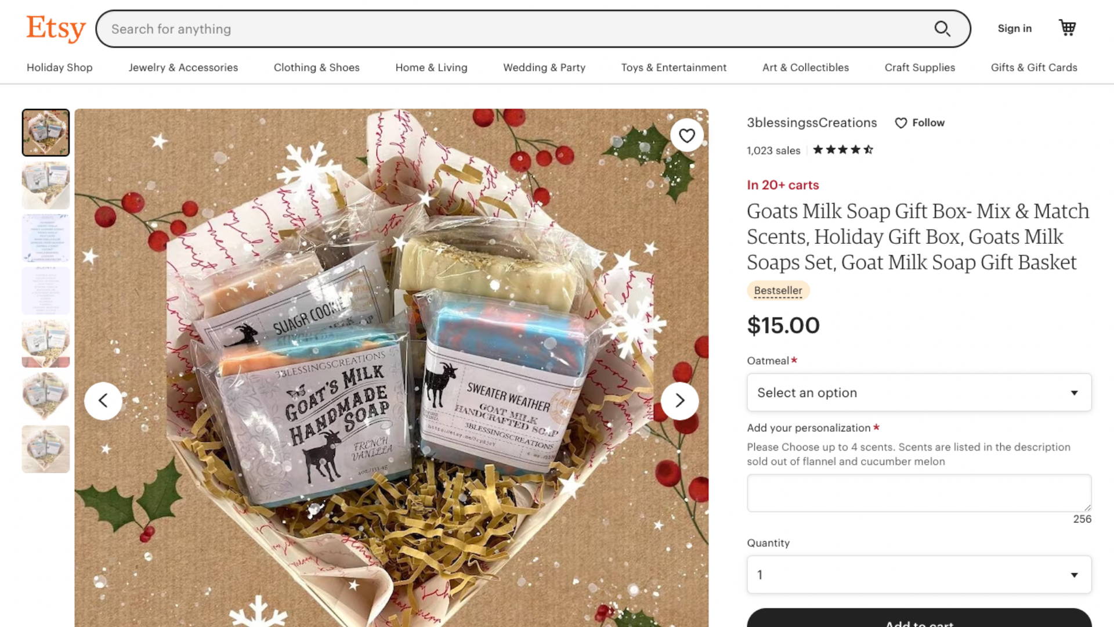The width and height of the screenshot is (1114, 627).
Task: Click the Bestseller badge
Action: coord(778,290)
